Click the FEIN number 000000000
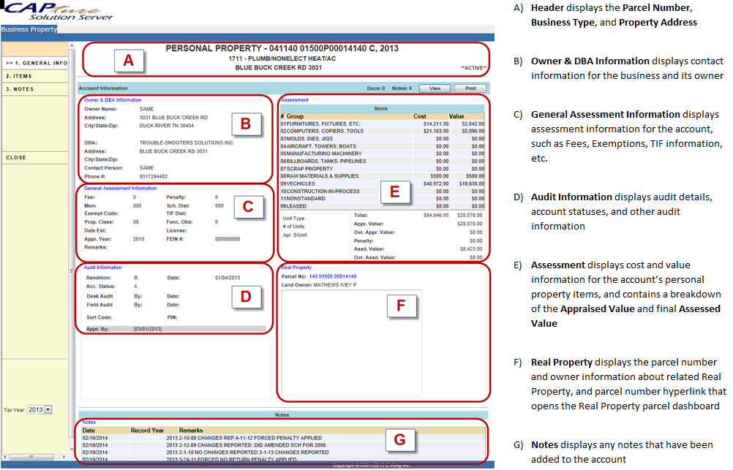This screenshot has width=733, height=470. pos(228,239)
